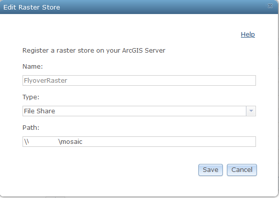Click the 'Path:' label

[x=31, y=128]
